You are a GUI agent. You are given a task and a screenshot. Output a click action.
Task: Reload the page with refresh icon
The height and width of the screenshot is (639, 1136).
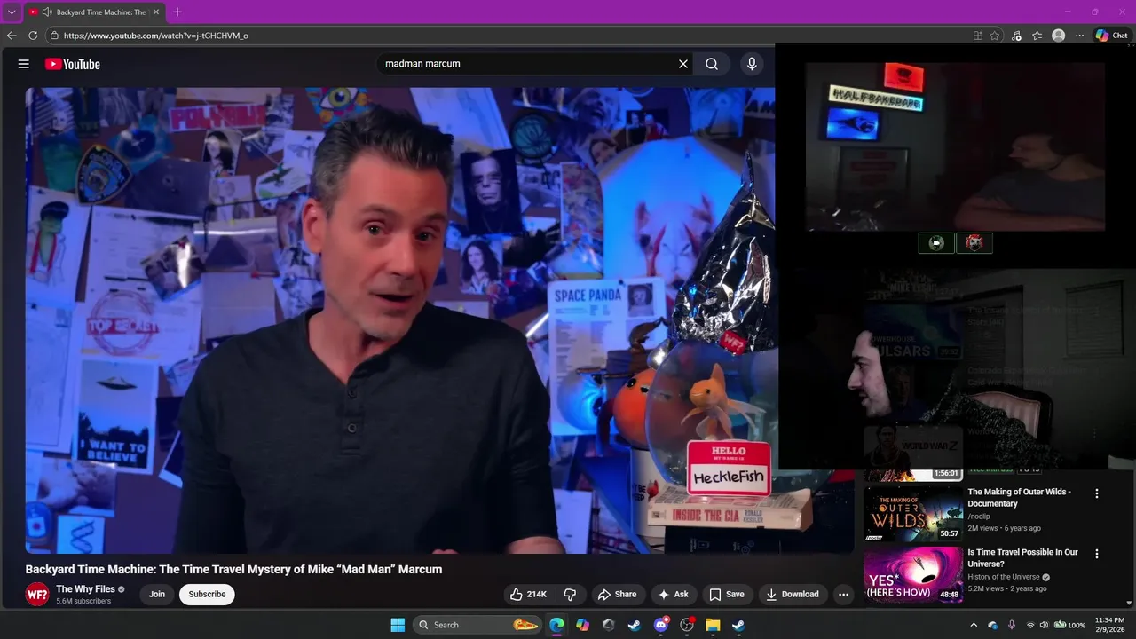coord(33,35)
